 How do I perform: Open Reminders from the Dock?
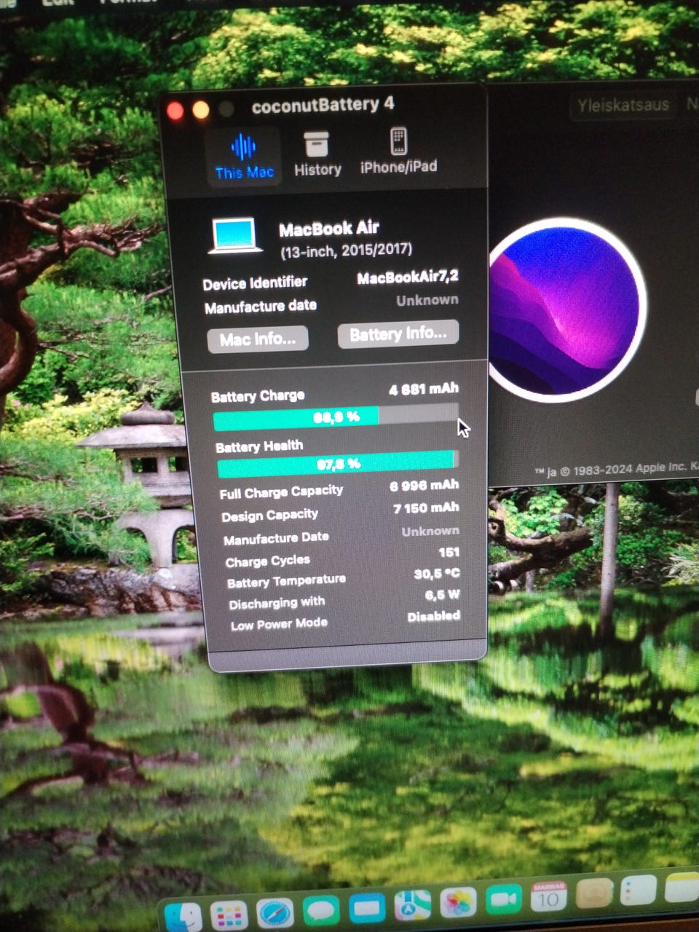pos(640,890)
